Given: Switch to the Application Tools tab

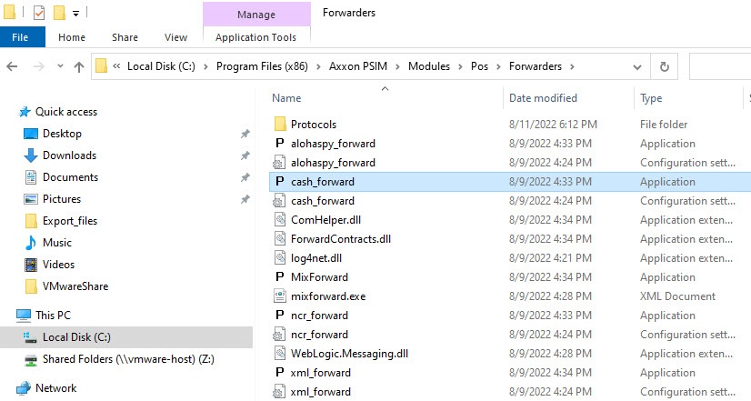Looking at the screenshot, I should point(255,37).
